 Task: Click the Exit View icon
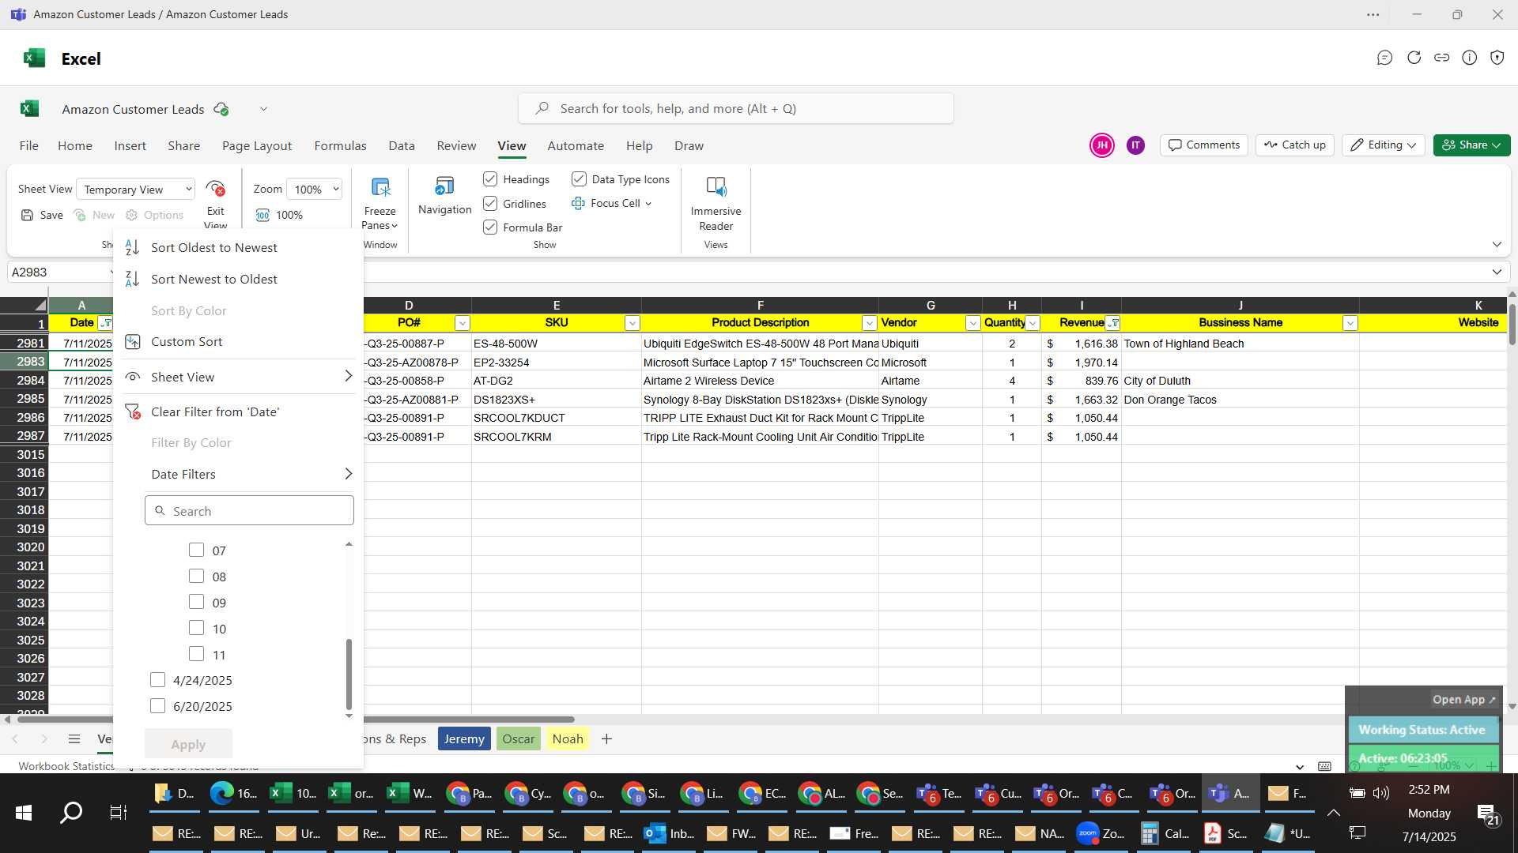(215, 189)
